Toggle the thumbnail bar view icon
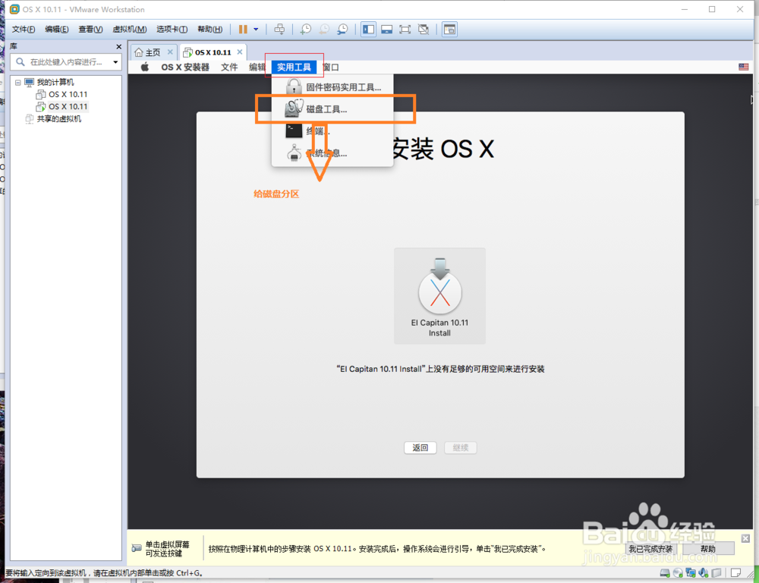The width and height of the screenshot is (759, 583). [387, 30]
